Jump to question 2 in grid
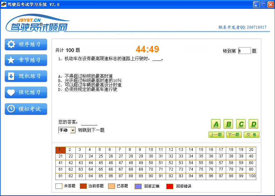The width and height of the screenshot is (275, 196). 70,150
